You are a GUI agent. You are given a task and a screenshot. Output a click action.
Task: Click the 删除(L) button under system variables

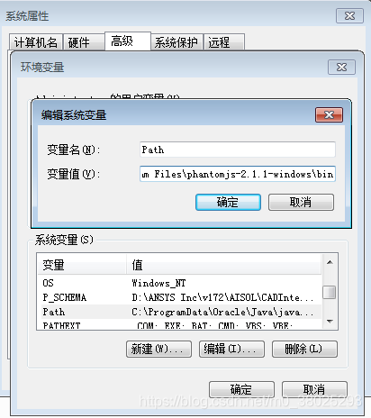(x=304, y=349)
